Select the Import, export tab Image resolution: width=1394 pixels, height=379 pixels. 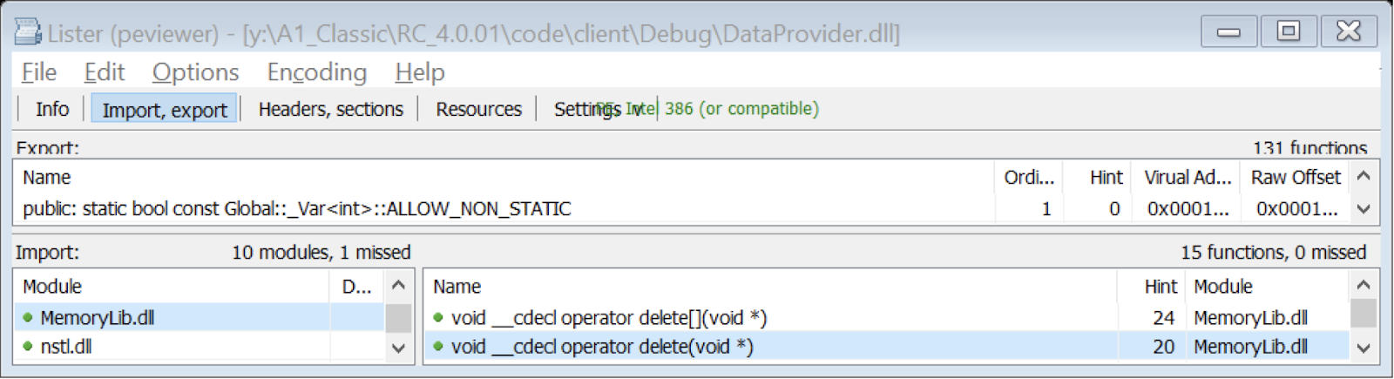[164, 110]
